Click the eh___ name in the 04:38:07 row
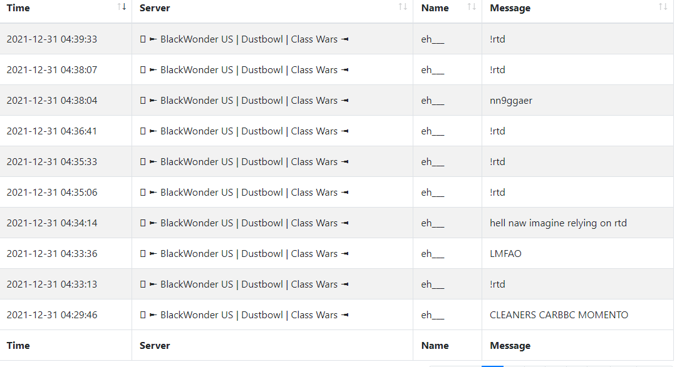Viewport: 677px width, 367px height. click(433, 70)
